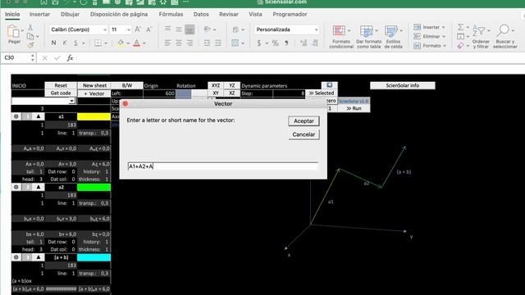Open Disposición de página tab

119,15
